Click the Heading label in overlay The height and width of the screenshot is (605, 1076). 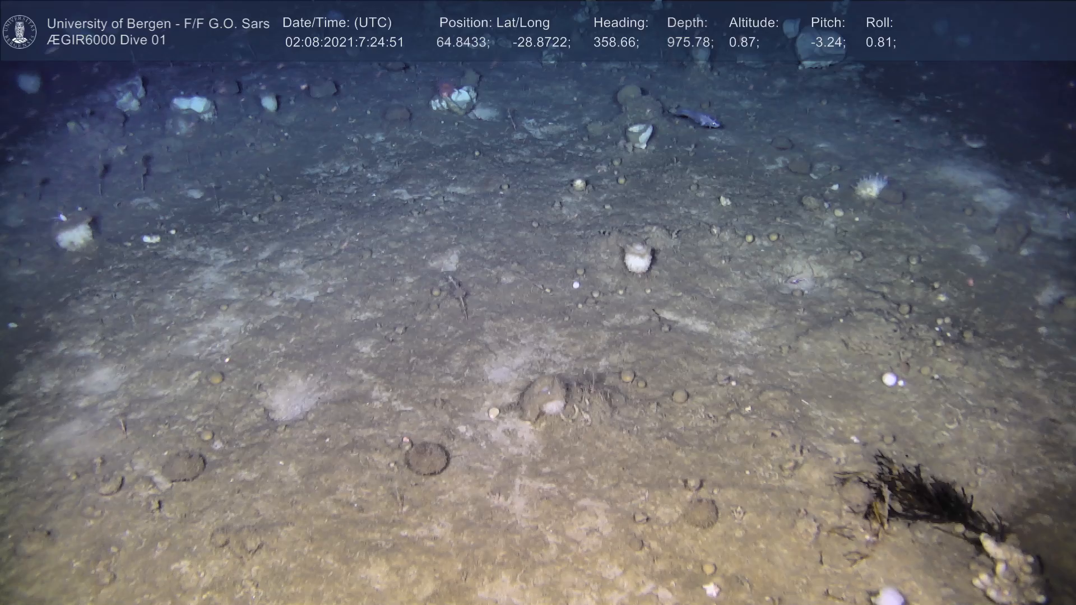coord(620,22)
